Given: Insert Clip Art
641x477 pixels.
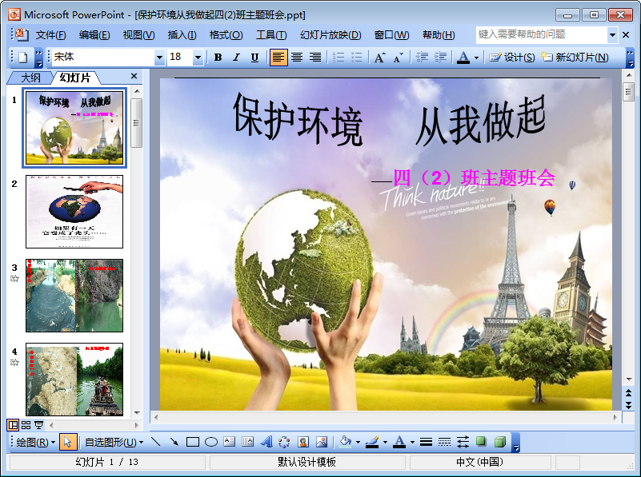Looking at the screenshot, I should [x=303, y=442].
